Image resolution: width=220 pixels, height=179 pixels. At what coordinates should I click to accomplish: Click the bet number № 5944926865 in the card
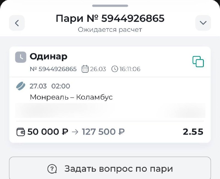(53, 69)
